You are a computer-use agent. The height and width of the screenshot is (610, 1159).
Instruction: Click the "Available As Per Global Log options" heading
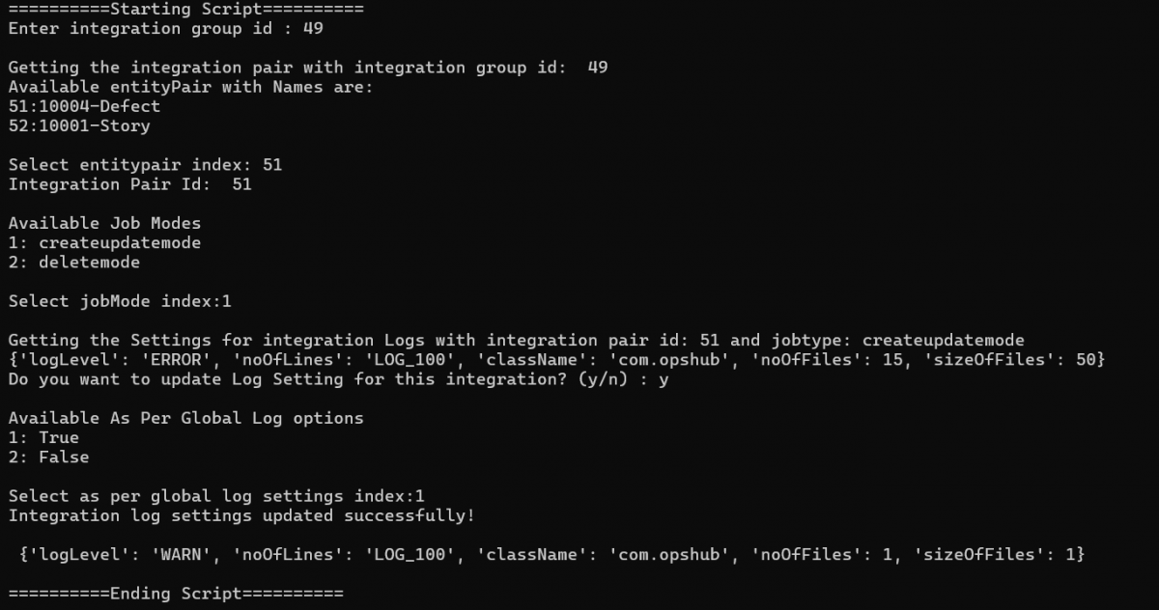point(185,418)
